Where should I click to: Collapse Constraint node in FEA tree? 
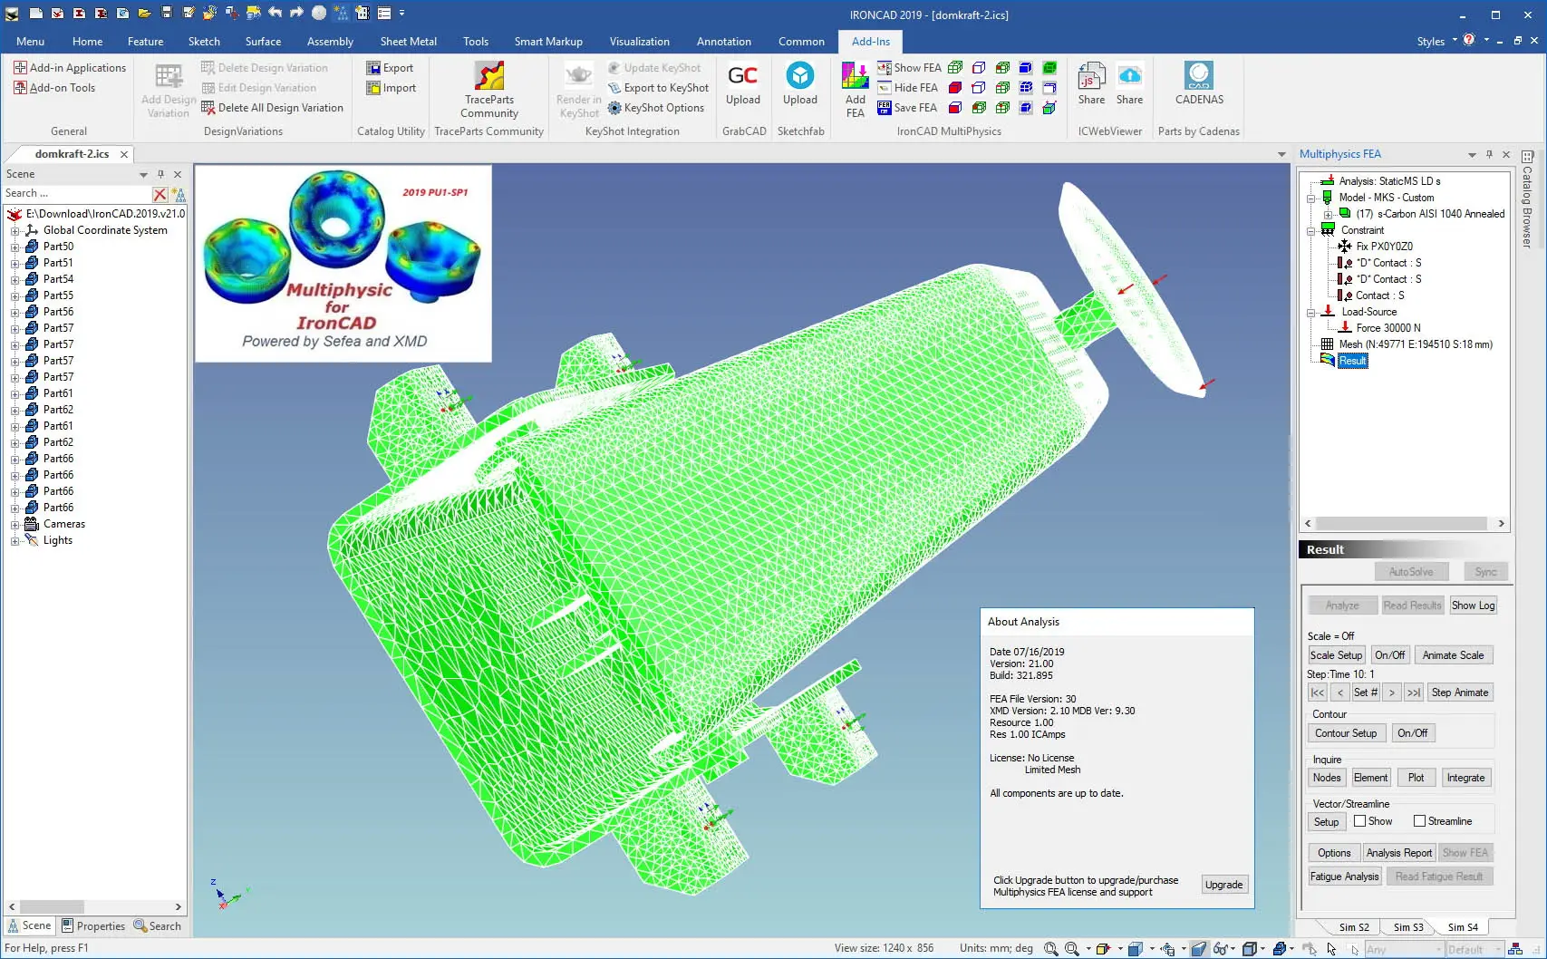pyautogui.click(x=1310, y=230)
